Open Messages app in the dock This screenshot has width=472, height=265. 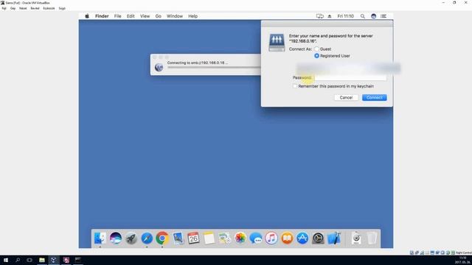pos(256,239)
